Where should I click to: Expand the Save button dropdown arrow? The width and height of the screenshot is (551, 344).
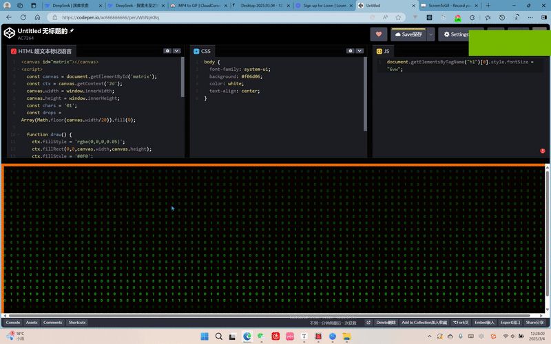(x=430, y=34)
